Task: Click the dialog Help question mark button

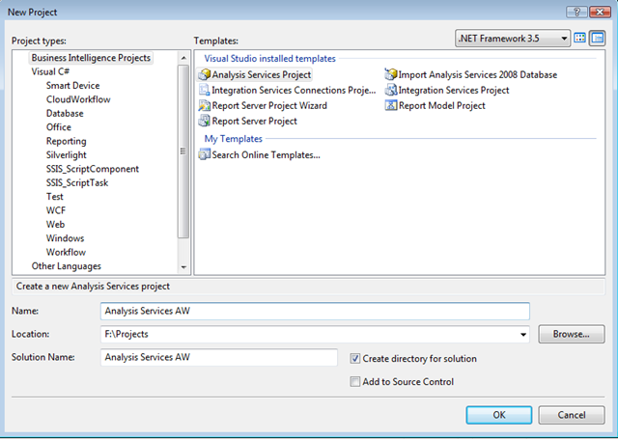Action: click(576, 13)
